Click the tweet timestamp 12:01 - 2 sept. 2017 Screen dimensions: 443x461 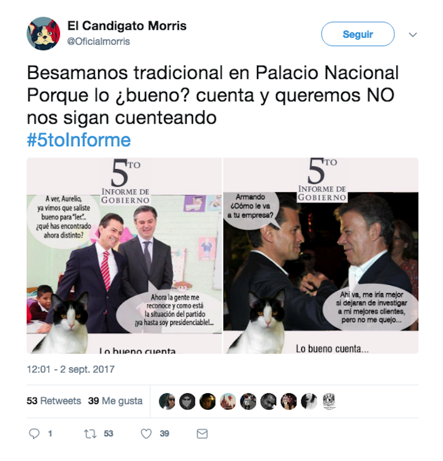click(x=71, y=369)
